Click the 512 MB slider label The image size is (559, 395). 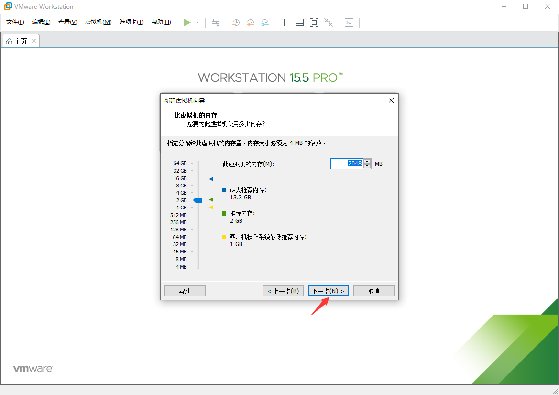click(x=178, y=215)
